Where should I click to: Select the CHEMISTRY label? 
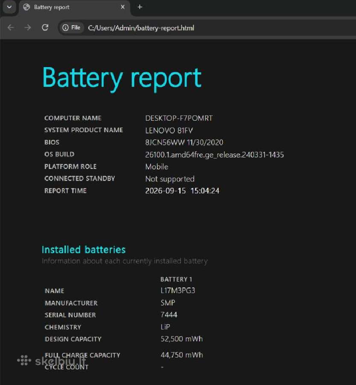coord(63,327)
